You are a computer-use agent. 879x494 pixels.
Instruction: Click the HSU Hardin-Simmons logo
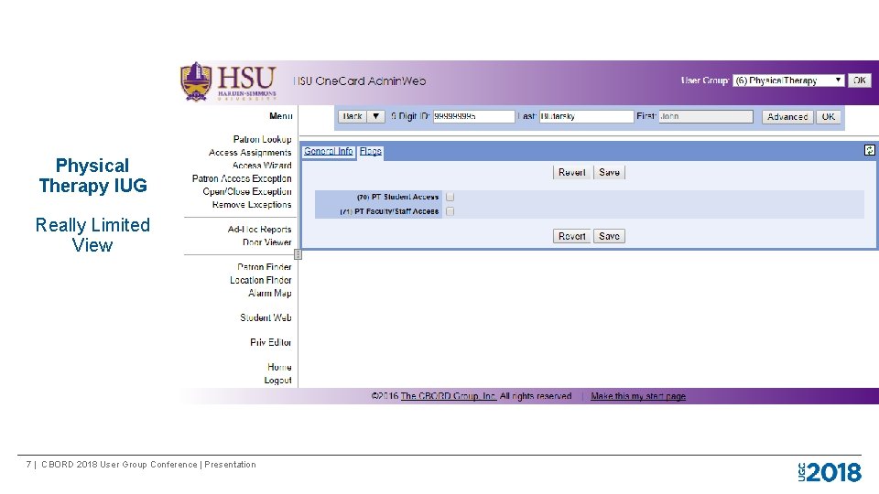point(228,81)
